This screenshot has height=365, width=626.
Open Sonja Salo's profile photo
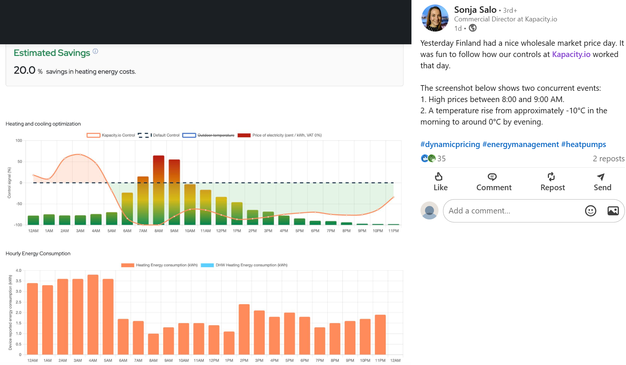coord(435,18)
